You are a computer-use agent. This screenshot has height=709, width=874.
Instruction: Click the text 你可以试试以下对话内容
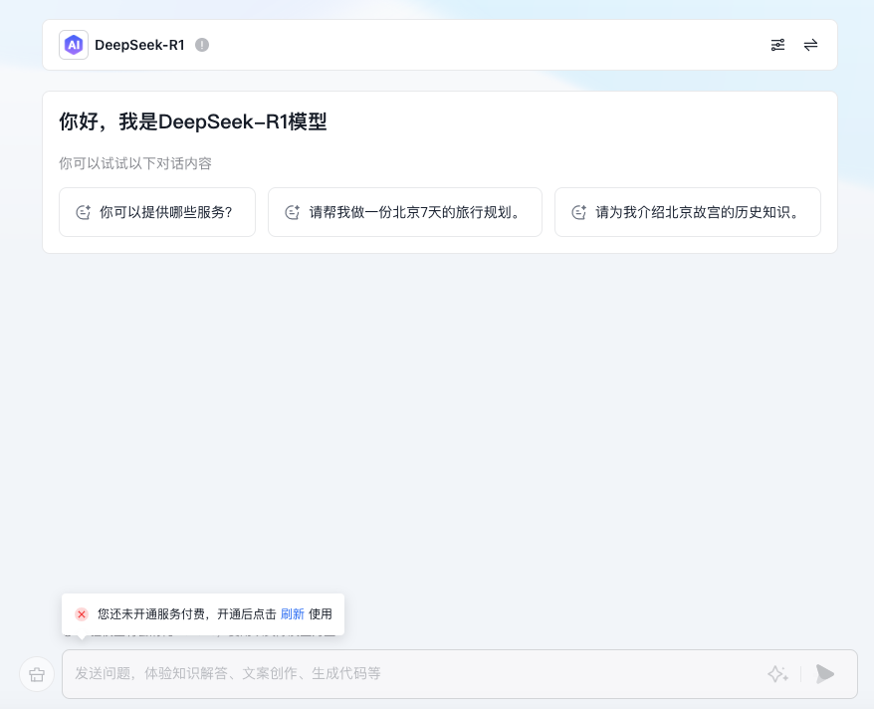point(135,163)
